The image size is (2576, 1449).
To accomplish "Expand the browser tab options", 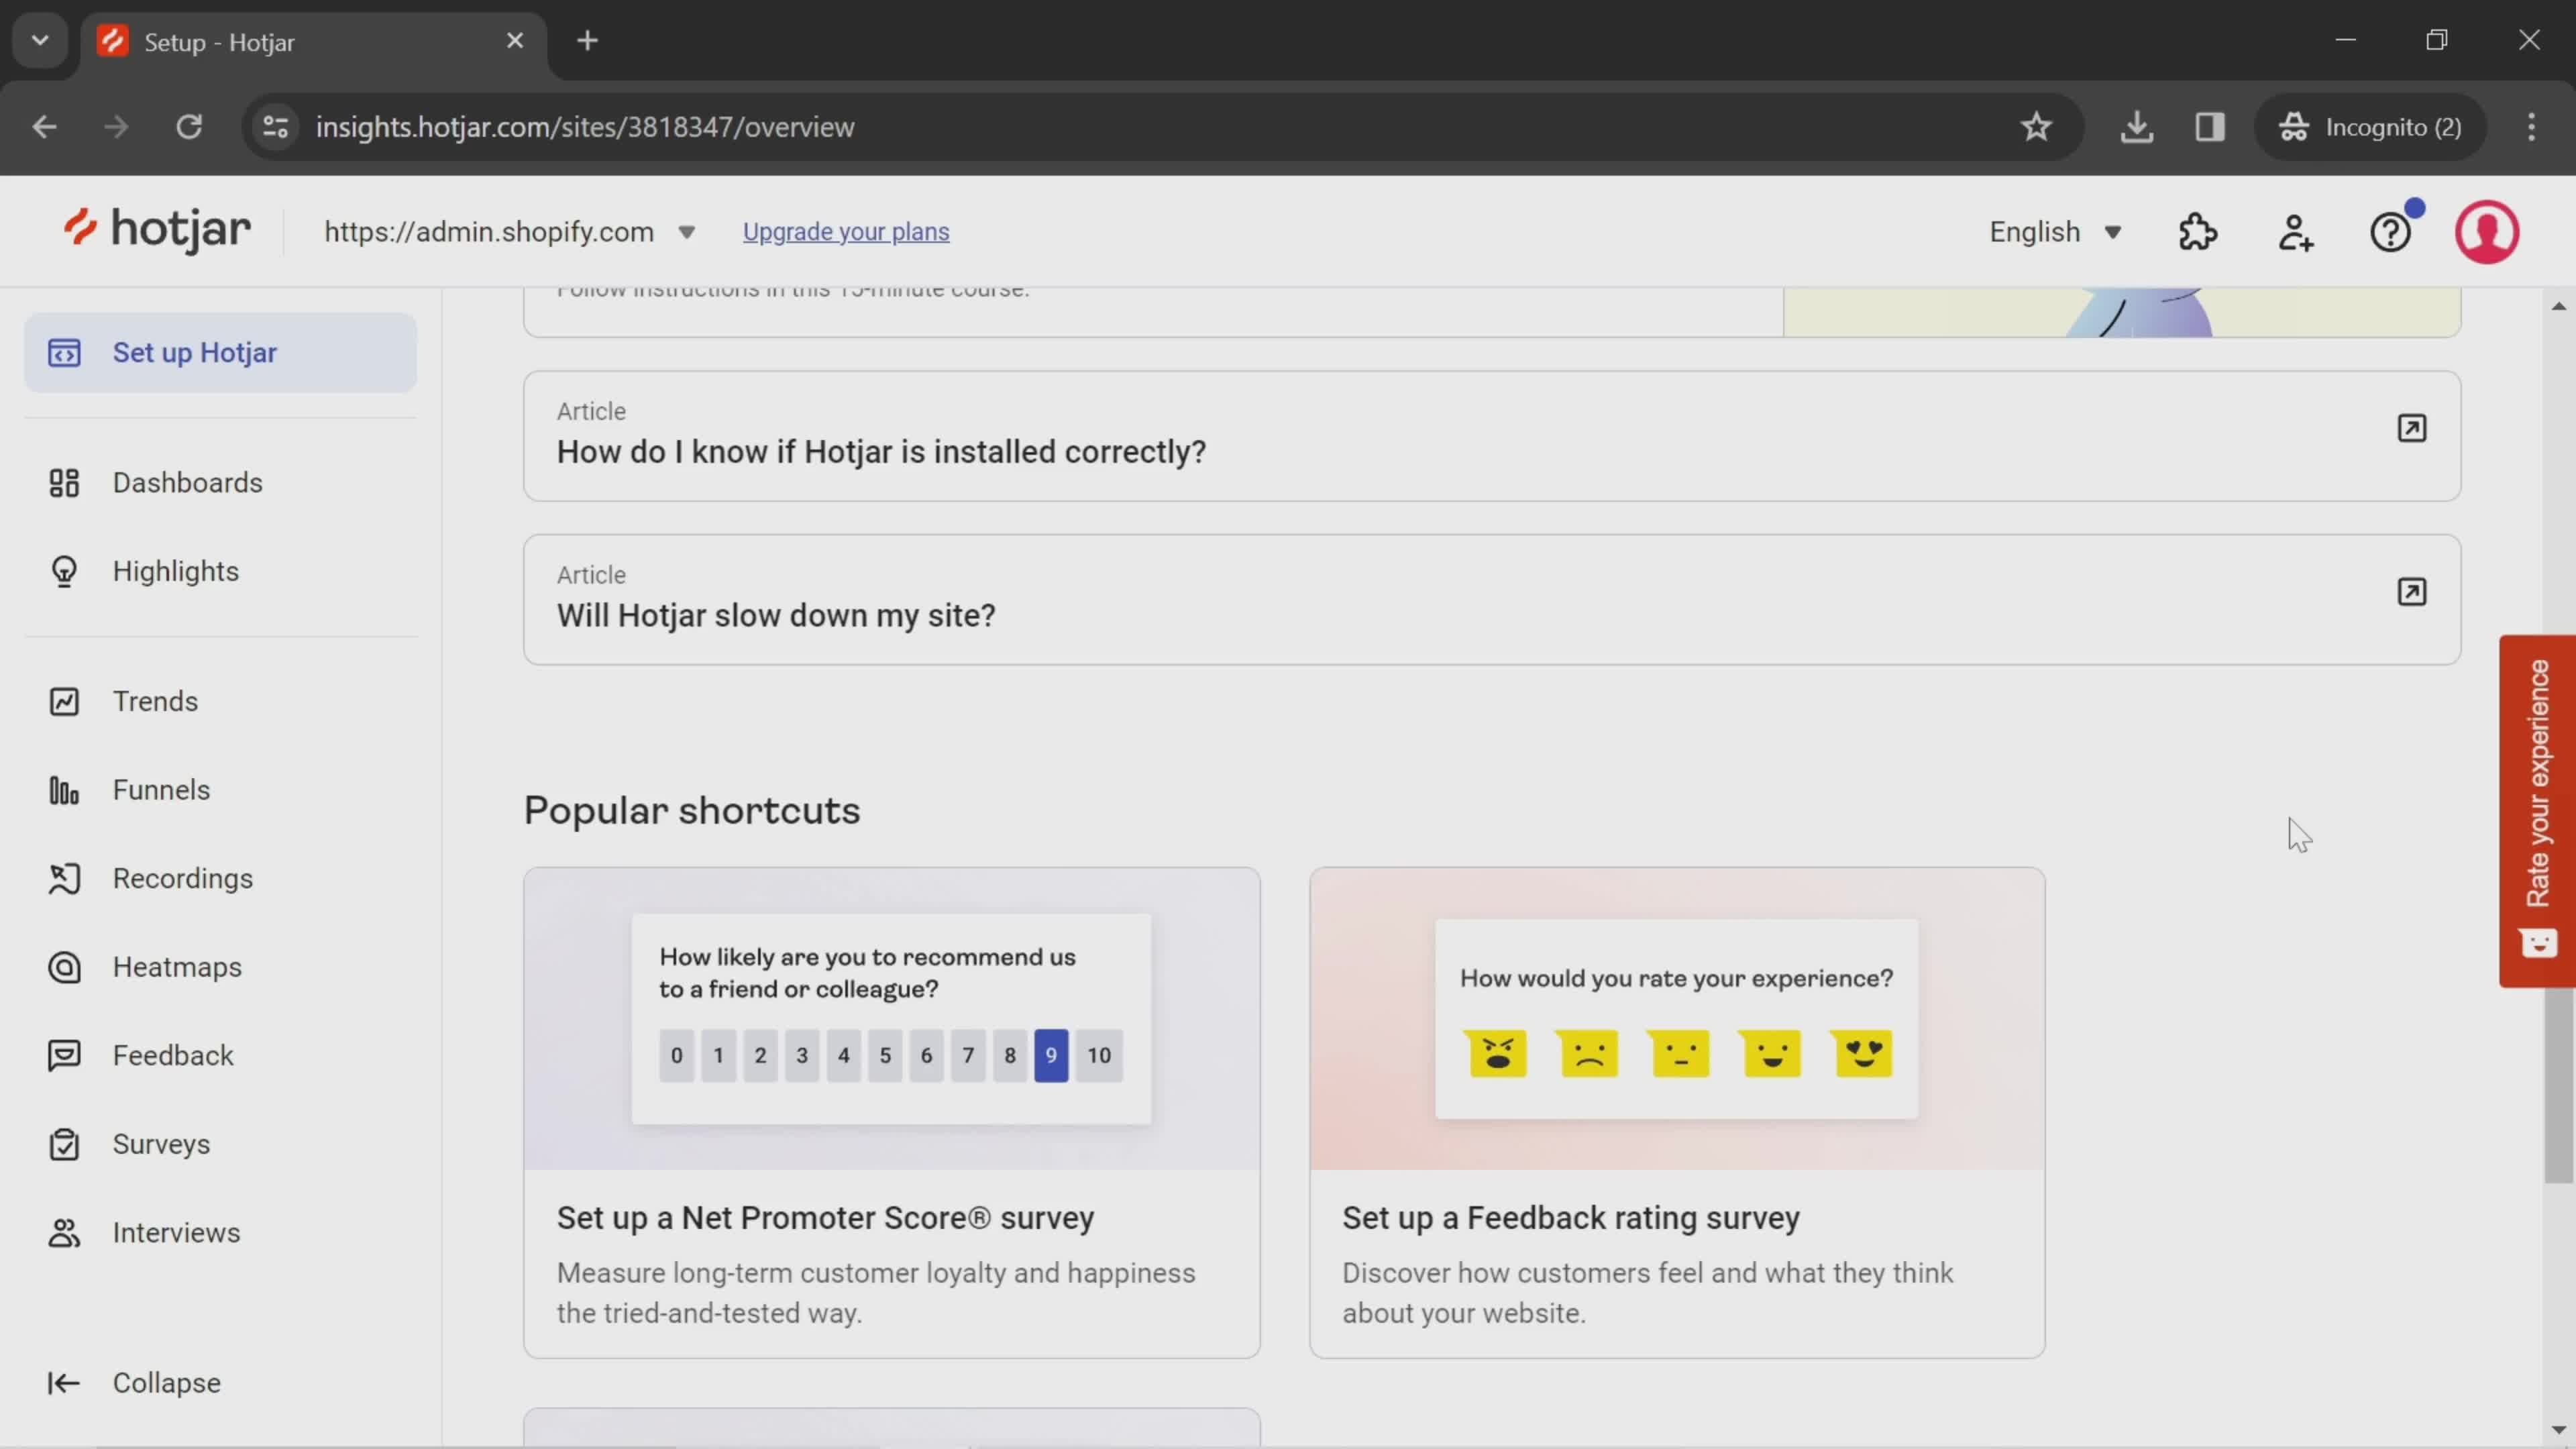I will (x=39, y=39).
